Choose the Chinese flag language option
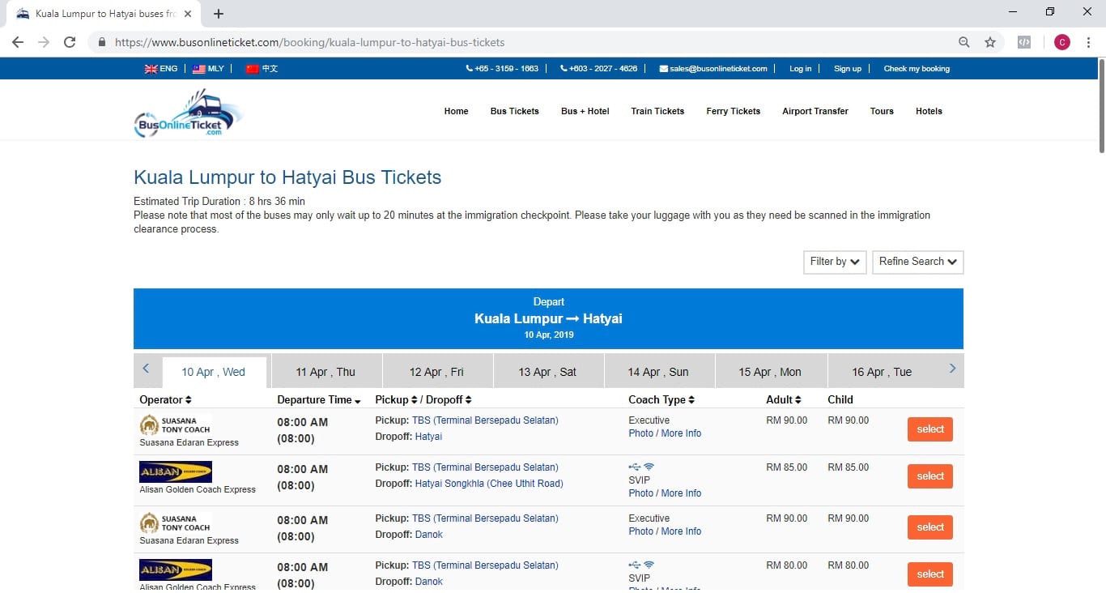 [262, 69]
